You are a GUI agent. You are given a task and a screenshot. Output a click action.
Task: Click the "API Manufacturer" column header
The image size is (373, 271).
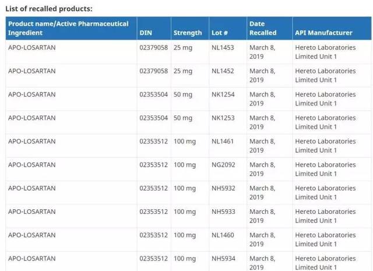pyautogui.click(x=323, y=33)
